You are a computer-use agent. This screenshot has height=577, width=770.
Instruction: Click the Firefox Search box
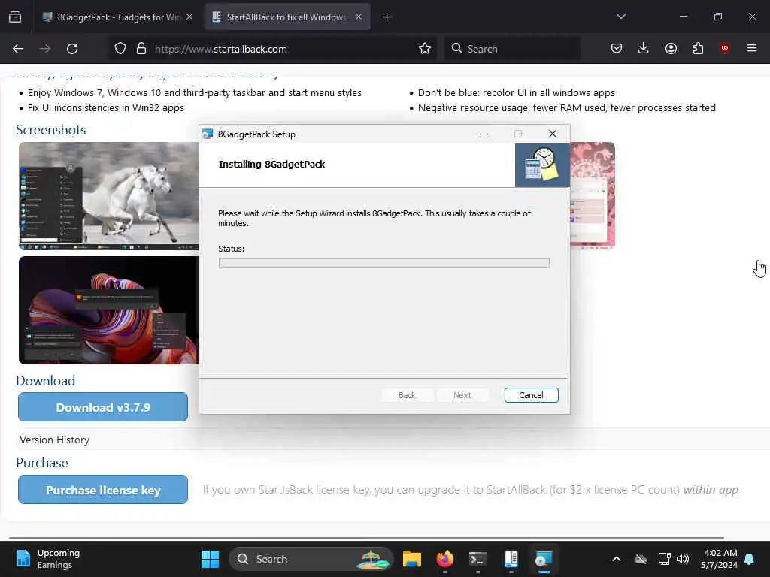pos(511,49)
